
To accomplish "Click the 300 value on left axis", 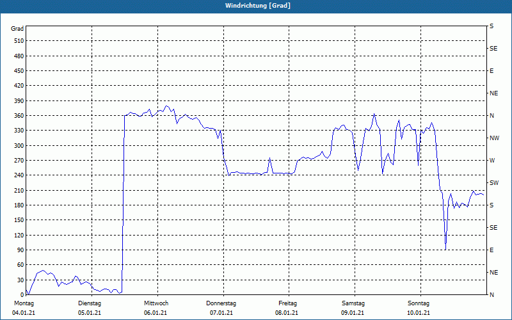I will click(19, 146).
